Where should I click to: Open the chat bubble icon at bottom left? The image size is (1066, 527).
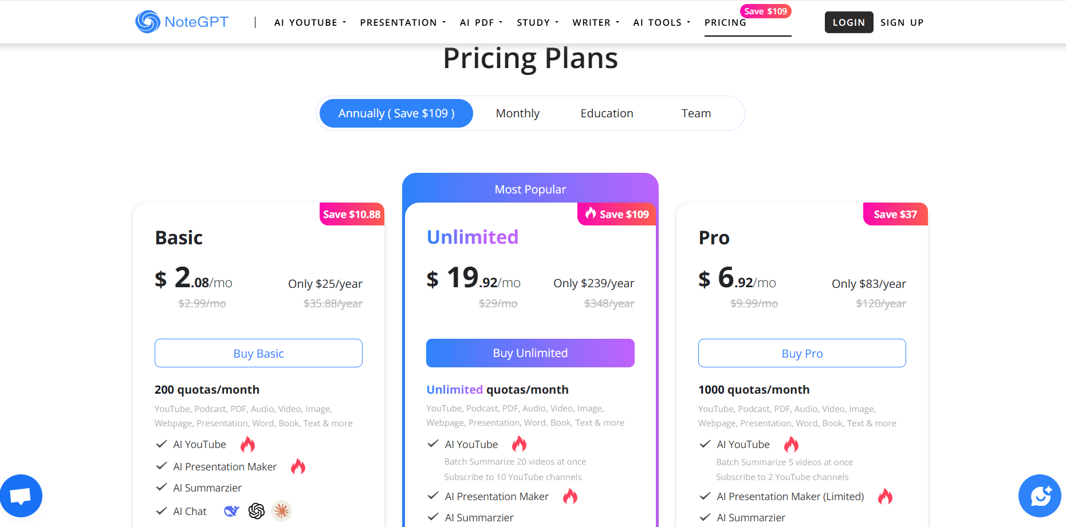(x=21, y=496)
